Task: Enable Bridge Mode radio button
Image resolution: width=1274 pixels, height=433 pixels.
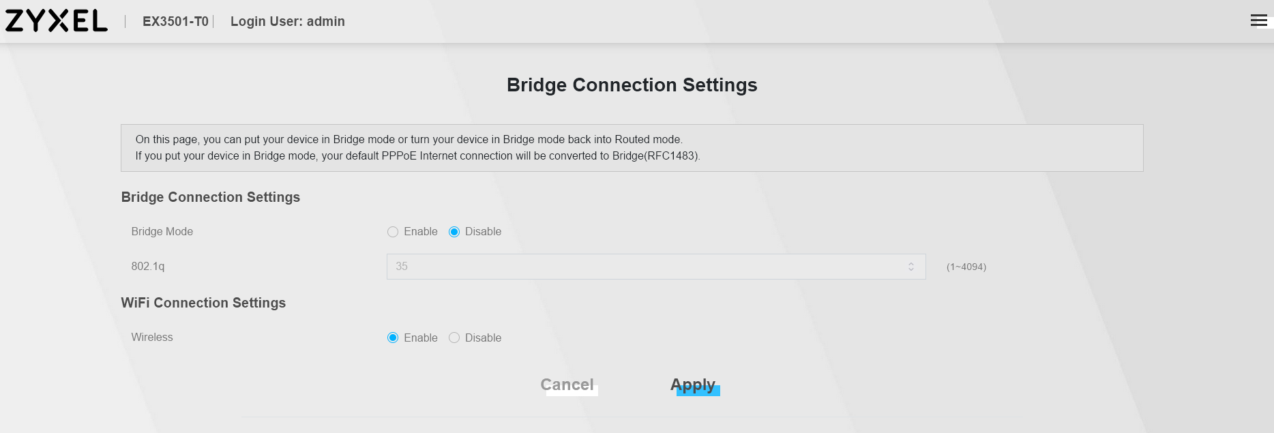Action: [393, 232]
